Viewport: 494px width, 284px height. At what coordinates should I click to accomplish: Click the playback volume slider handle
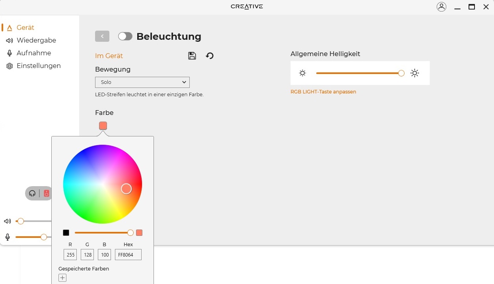coord(21,221)
